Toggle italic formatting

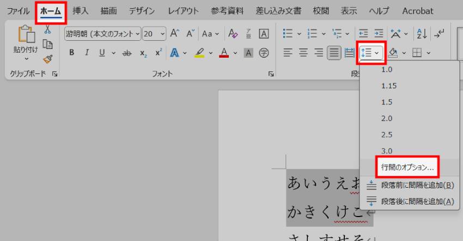coord(87,53)
